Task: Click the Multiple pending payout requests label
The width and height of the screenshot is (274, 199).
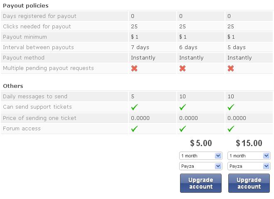Action: click(48, 68)
